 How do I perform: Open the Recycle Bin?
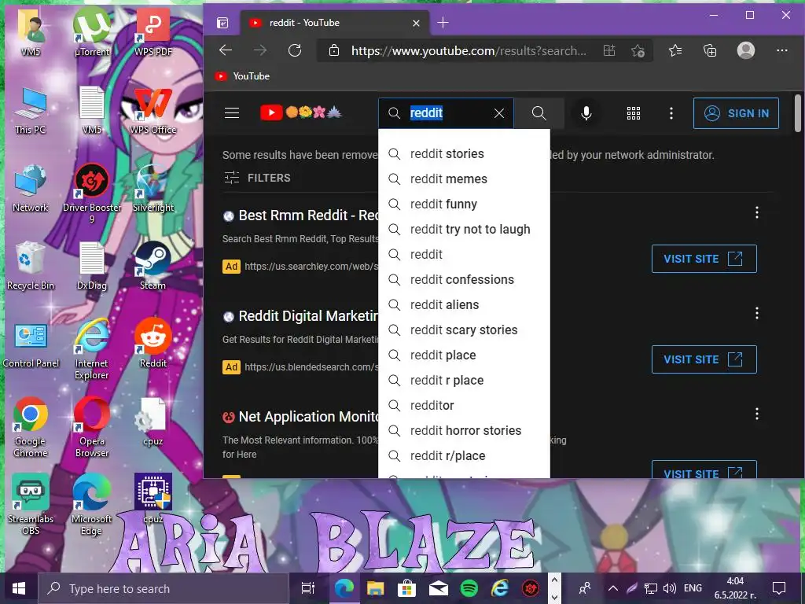[31, 266]
